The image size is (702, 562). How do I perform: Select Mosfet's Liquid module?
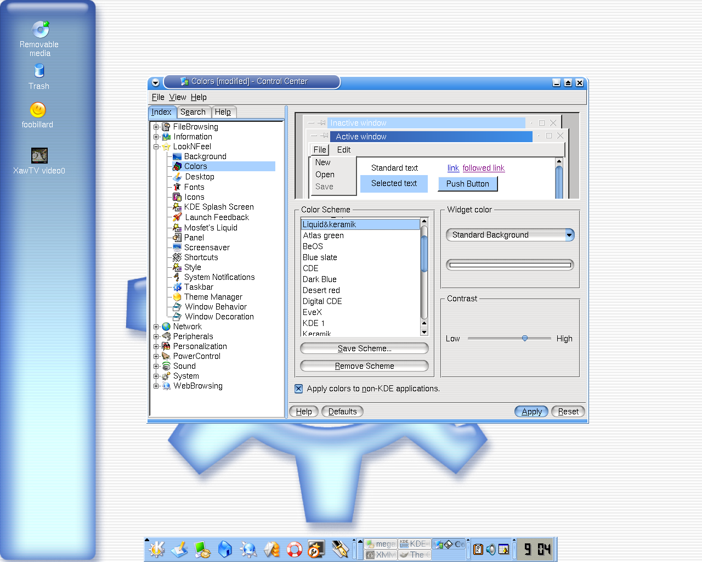211,228
